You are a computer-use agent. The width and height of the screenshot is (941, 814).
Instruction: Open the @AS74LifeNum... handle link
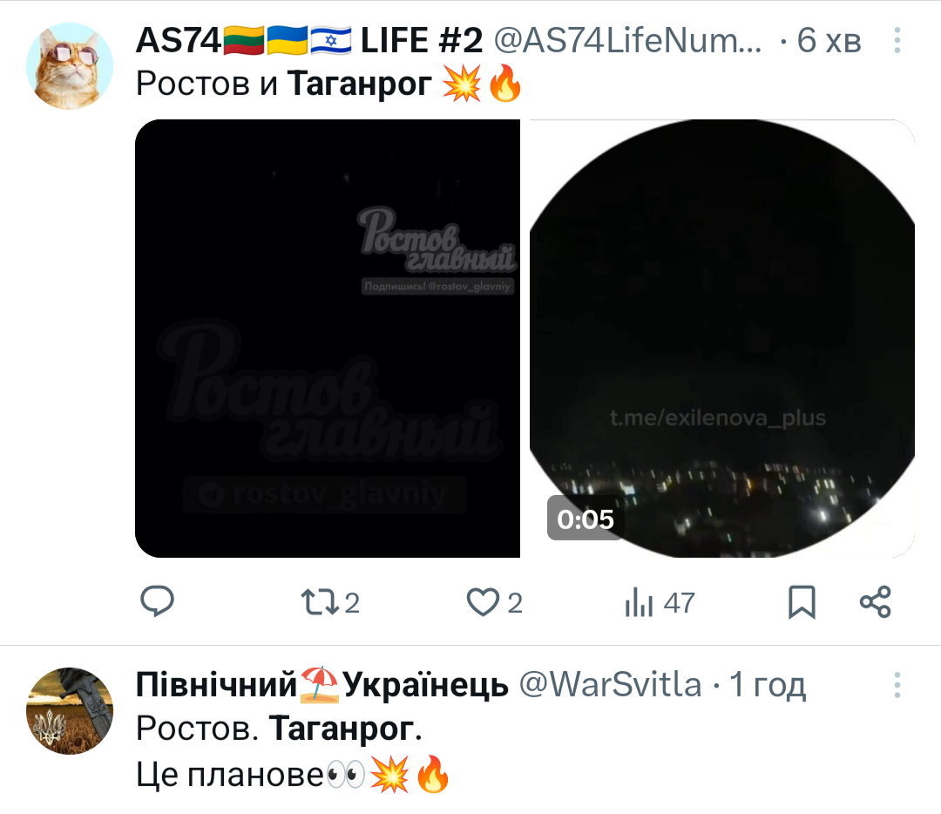627,41
